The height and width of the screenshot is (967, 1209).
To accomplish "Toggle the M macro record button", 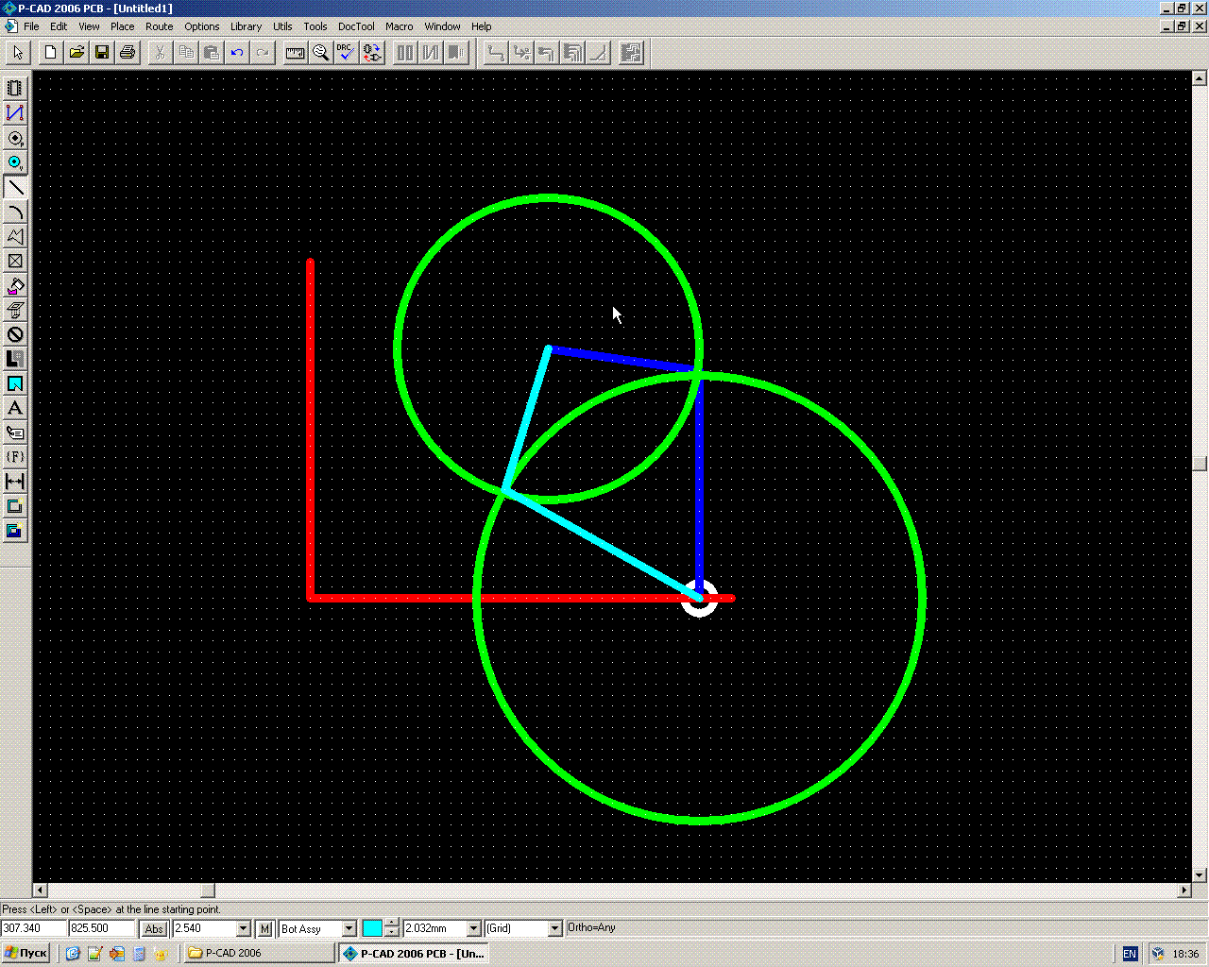I will click(x=265, y=929).
